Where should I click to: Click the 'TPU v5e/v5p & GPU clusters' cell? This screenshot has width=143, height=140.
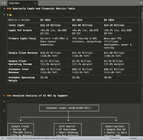[86, 40]
